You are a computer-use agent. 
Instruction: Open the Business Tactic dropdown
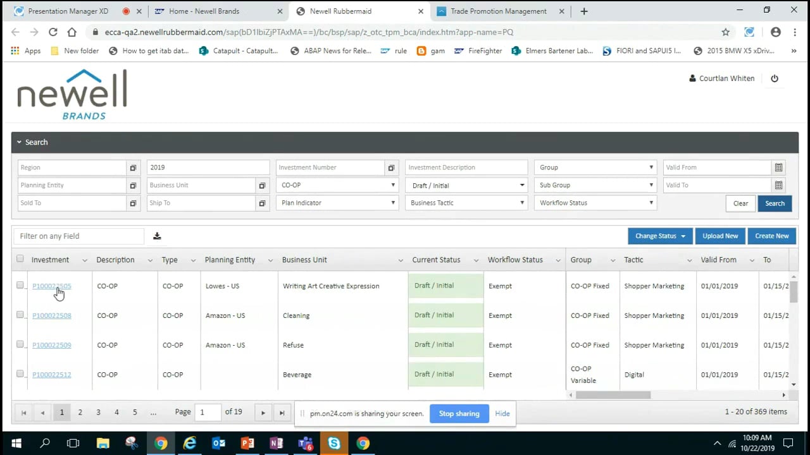pos(466,203)
